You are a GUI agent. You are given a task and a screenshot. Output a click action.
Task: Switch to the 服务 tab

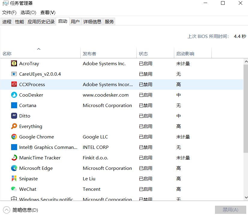109,22
